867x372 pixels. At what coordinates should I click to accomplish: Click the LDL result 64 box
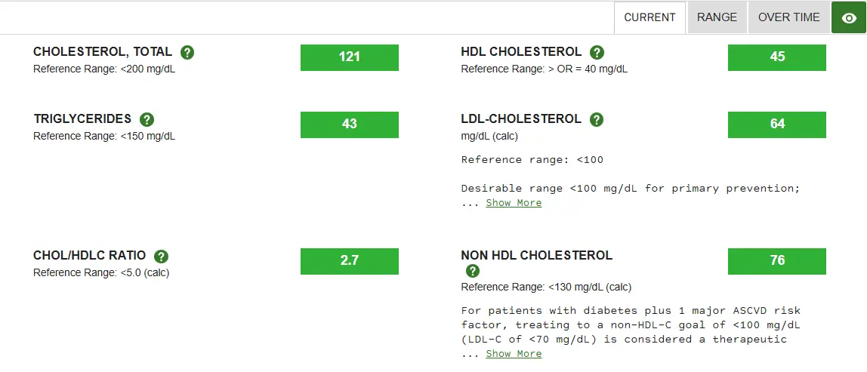click(x=776, y=125)
